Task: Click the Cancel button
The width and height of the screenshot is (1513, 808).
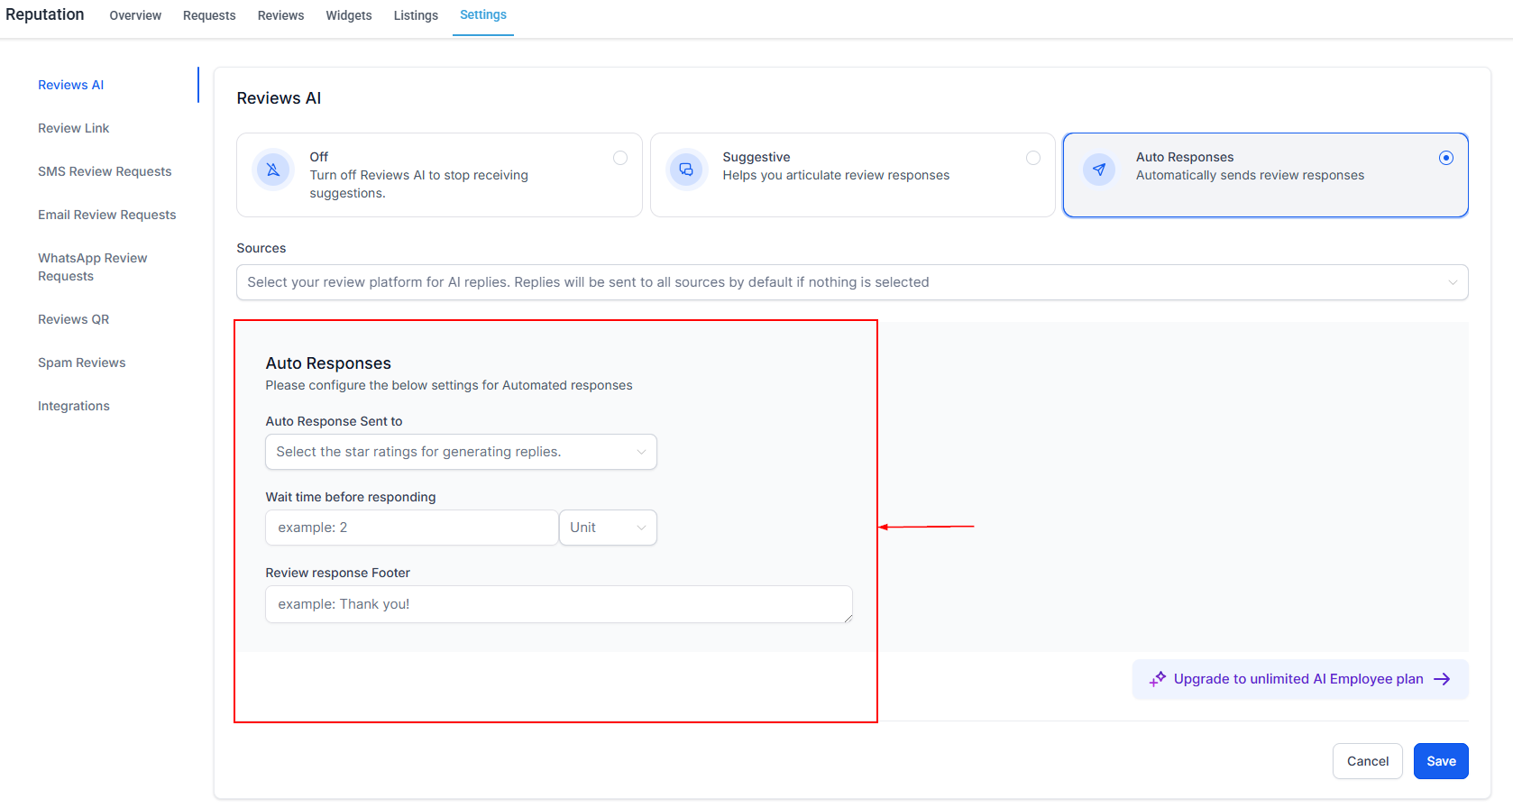Action: [1368, 761]
